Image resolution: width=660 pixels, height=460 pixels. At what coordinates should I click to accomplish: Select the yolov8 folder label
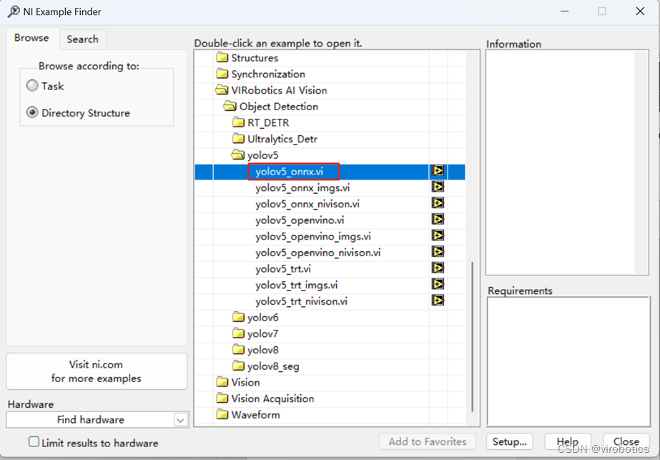pyautogui.click(x=262, y=350)
